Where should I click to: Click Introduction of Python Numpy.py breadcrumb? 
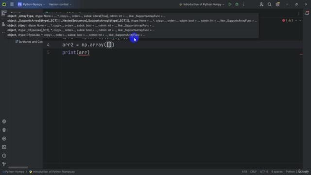click(52, 172)
